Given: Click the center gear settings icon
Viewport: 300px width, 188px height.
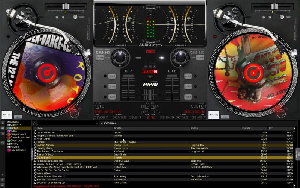Looking at the screenshot, I should (x=150, y=77).
